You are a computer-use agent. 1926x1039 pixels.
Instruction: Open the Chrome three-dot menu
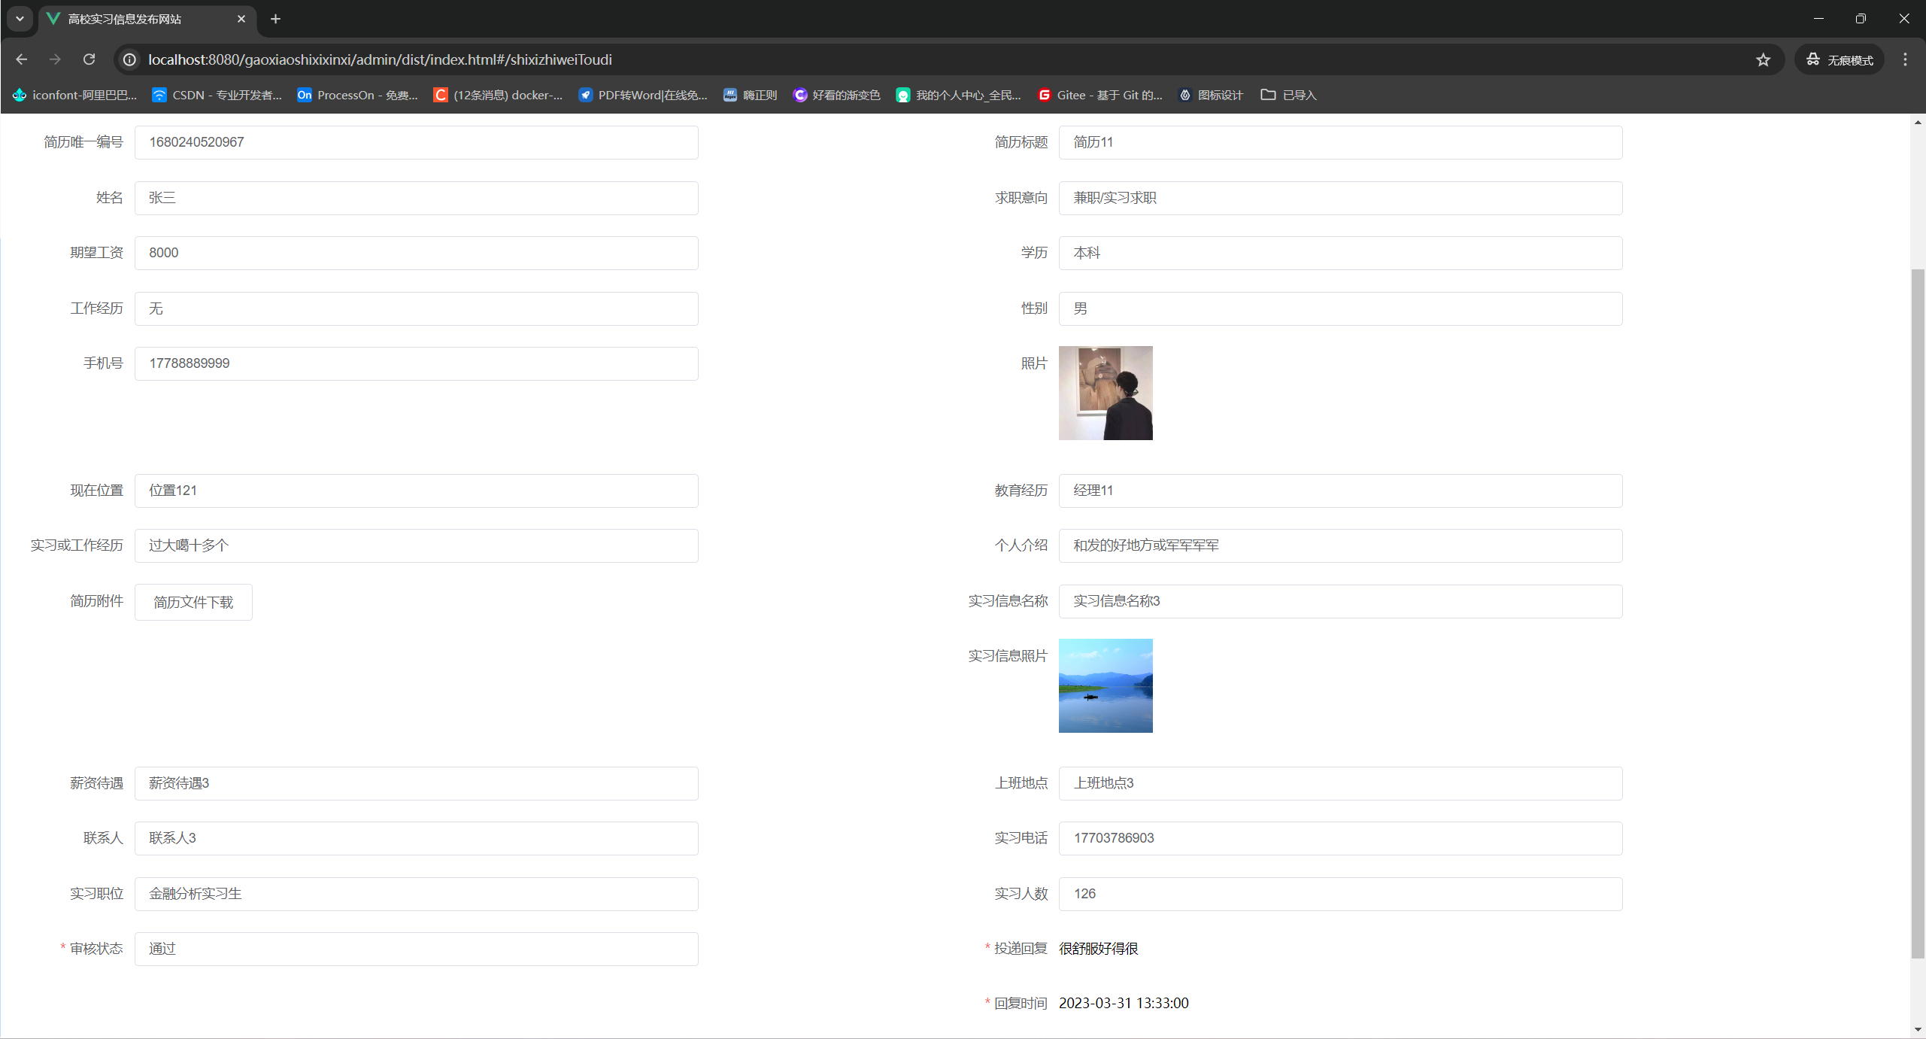[1905, 59]
